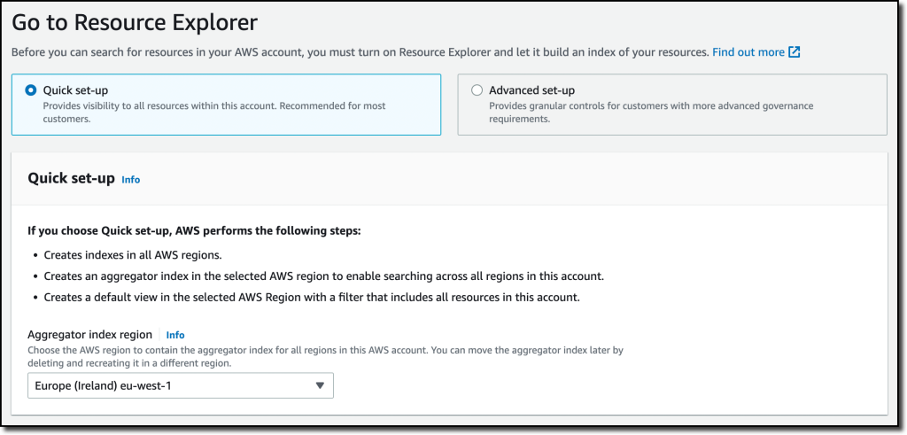
Task: Open the Find out more link
Action: click(x=748, y=52)
